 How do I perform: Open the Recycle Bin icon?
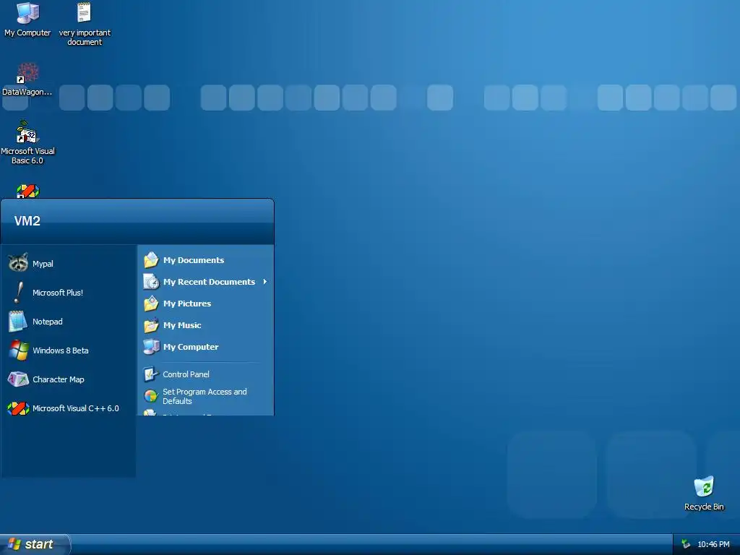coord(704,493)
